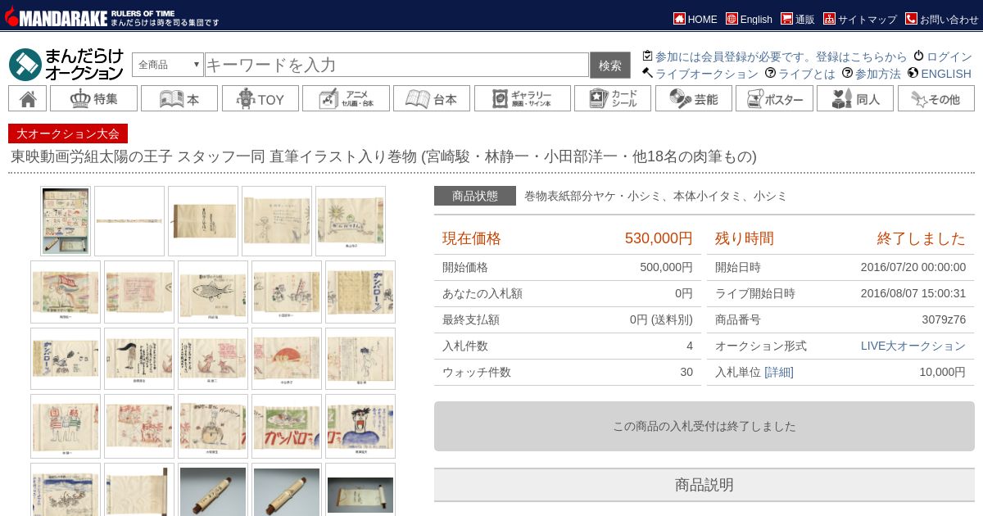This screenshot has width=983, height=516.
Task: Select the first rolled scroll photo thumbnail
Action: point(213,490)
